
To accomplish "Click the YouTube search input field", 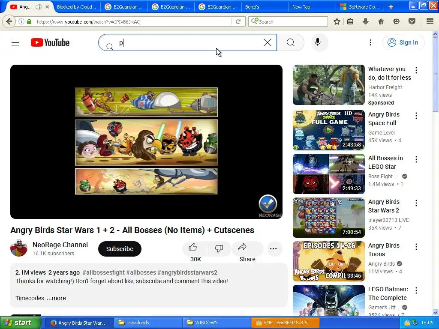I will pos(188,42).
